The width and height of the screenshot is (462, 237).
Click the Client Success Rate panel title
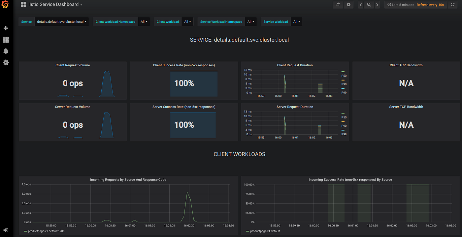click(x=184, y=65)
